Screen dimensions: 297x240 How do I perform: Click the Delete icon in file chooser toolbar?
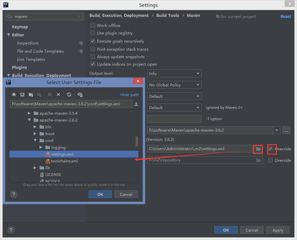pyautogui.click(x=58, y=95)
